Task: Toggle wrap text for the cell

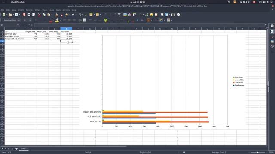Action: pyautogui.click(x=80, y=20)
